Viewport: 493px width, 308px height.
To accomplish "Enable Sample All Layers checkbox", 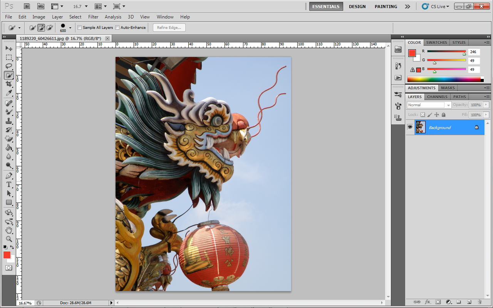I will coord(80,28).
